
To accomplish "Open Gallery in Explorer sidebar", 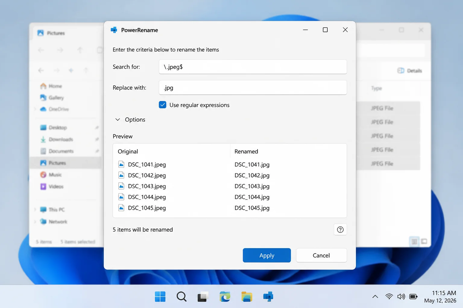I will pyautogui.click(x=52, y=98).
